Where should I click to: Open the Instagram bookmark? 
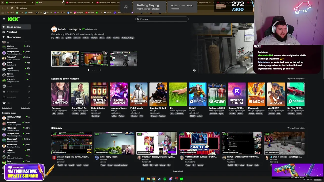(79, 13)
